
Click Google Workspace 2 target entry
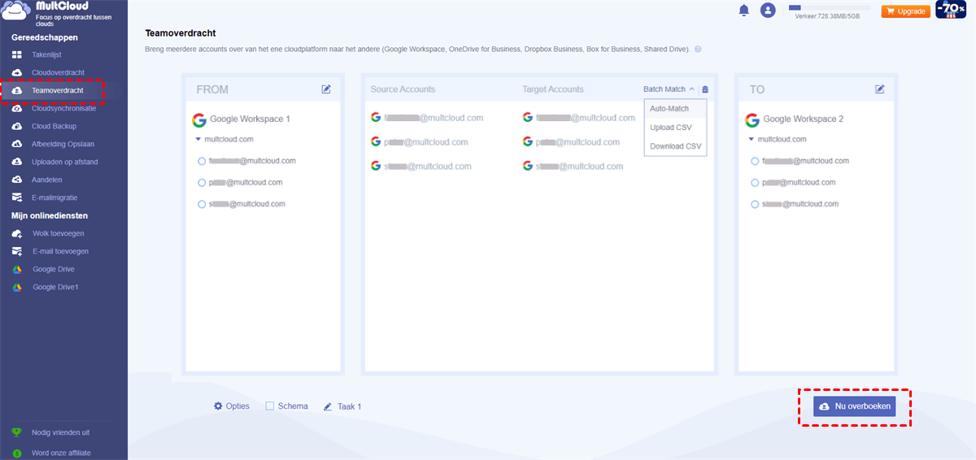[795, 119]
